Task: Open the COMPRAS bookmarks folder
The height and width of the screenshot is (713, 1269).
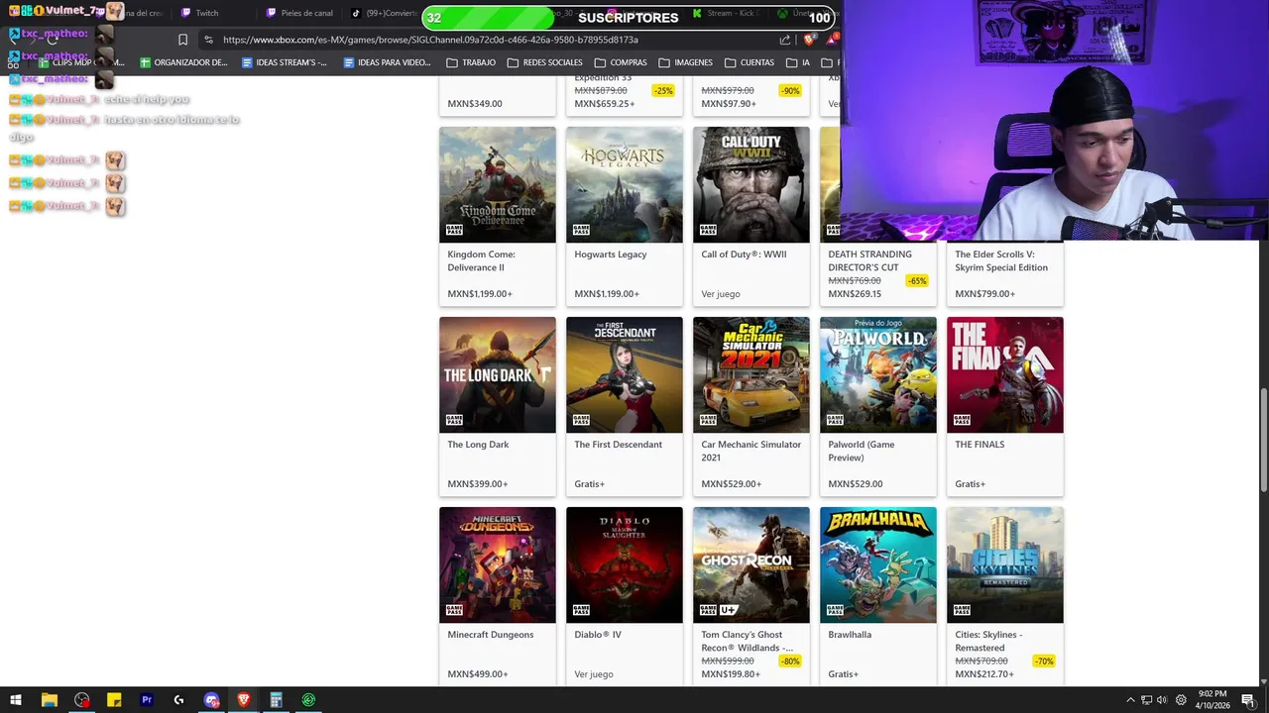Action: pyautogui.click(x=621, y=62)
